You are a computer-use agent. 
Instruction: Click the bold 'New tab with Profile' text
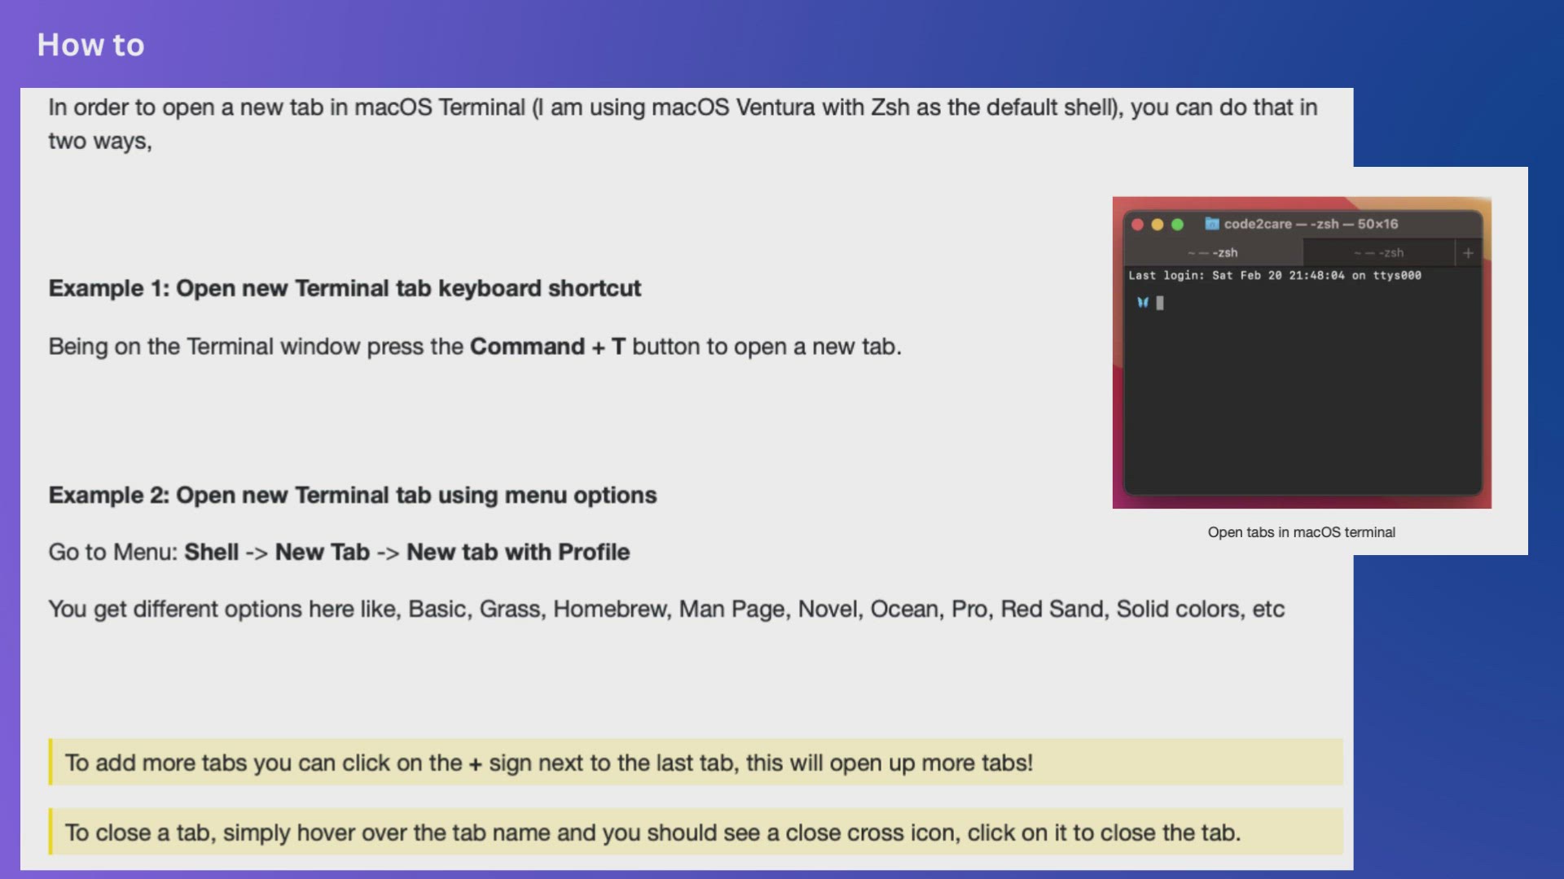click(518, 552)
